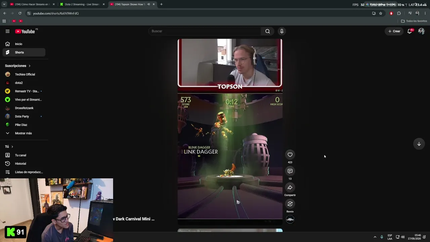Screen dimensions: 430x242
Task: Open Listas de reproducción
Action: tap(24, 172)
